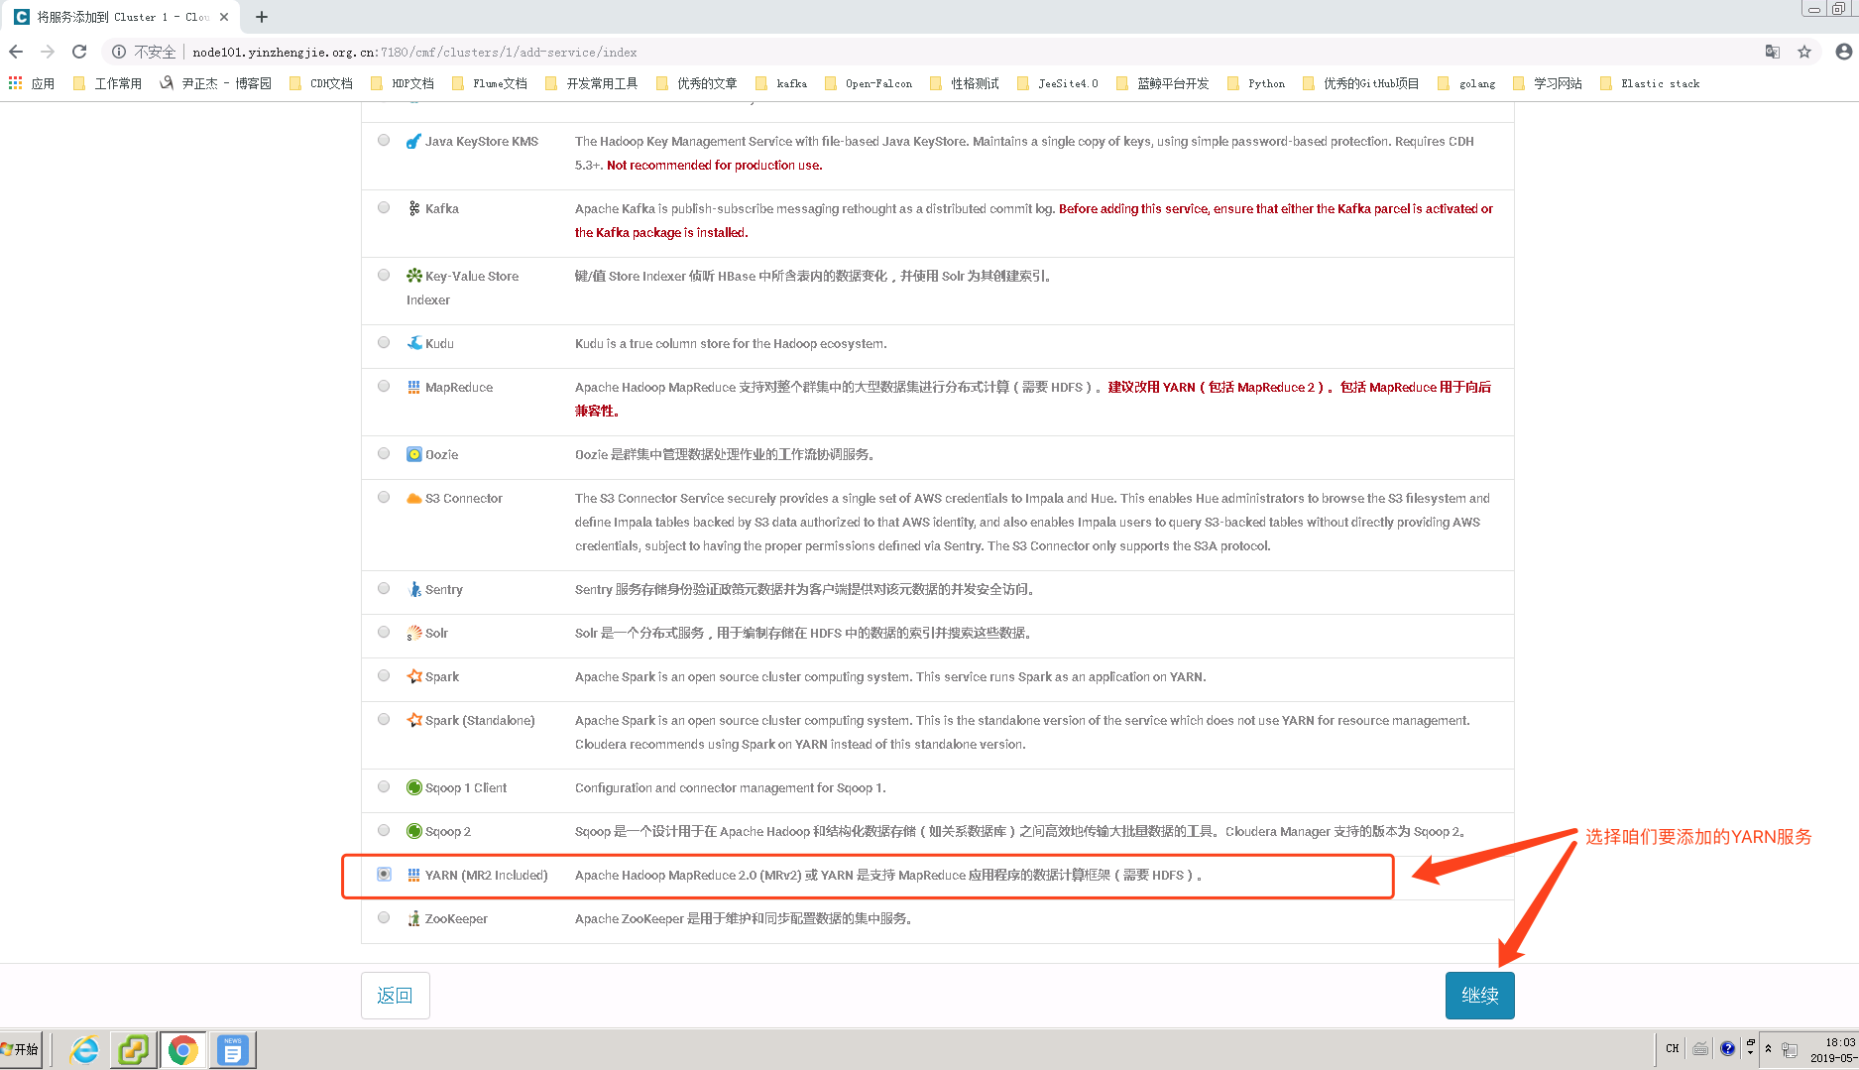Image resolution: width=1859 pixels, height=1070 pixels.
Task: Switch to Chrome in the taskbar
Action: click(x=182, y=1049)
